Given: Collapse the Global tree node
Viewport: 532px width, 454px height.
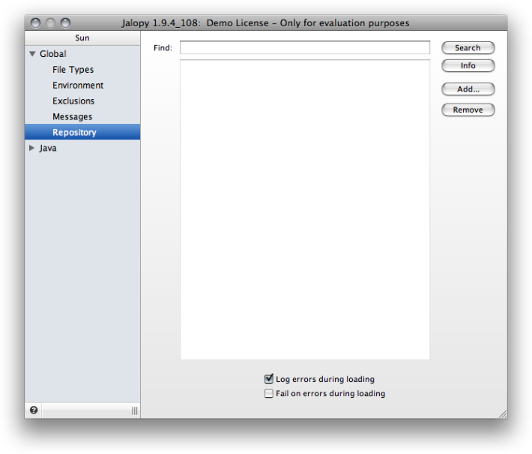Looking at the screenshot, I should tap(32, 54).
